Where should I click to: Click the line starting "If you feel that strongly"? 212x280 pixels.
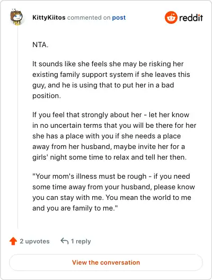click(x=111, y=115)
